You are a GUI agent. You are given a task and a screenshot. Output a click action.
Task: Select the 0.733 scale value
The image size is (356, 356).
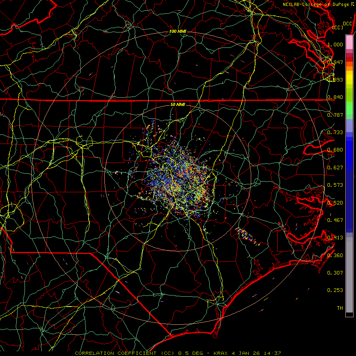335,133
